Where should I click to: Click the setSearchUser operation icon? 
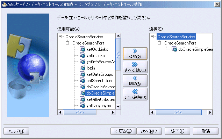(82, 80)
